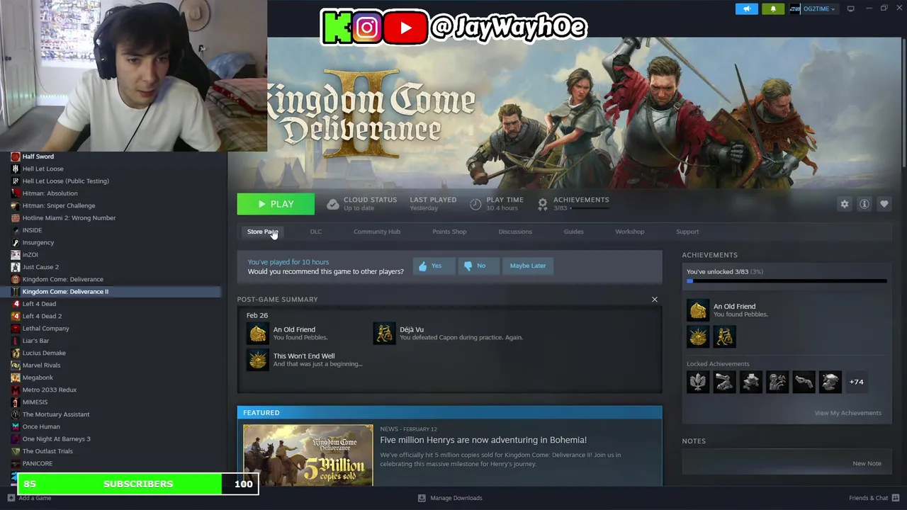Open the Workshop tab
907x510 pixels.
click(x=629, y=232)
